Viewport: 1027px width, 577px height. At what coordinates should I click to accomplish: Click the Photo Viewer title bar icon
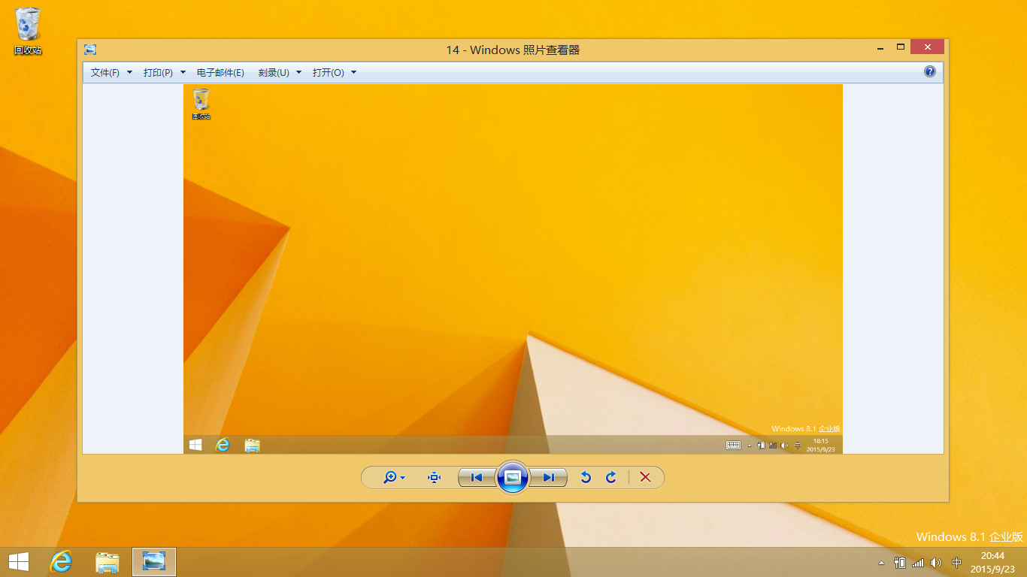pyautogui.click(x=90, y=50)
